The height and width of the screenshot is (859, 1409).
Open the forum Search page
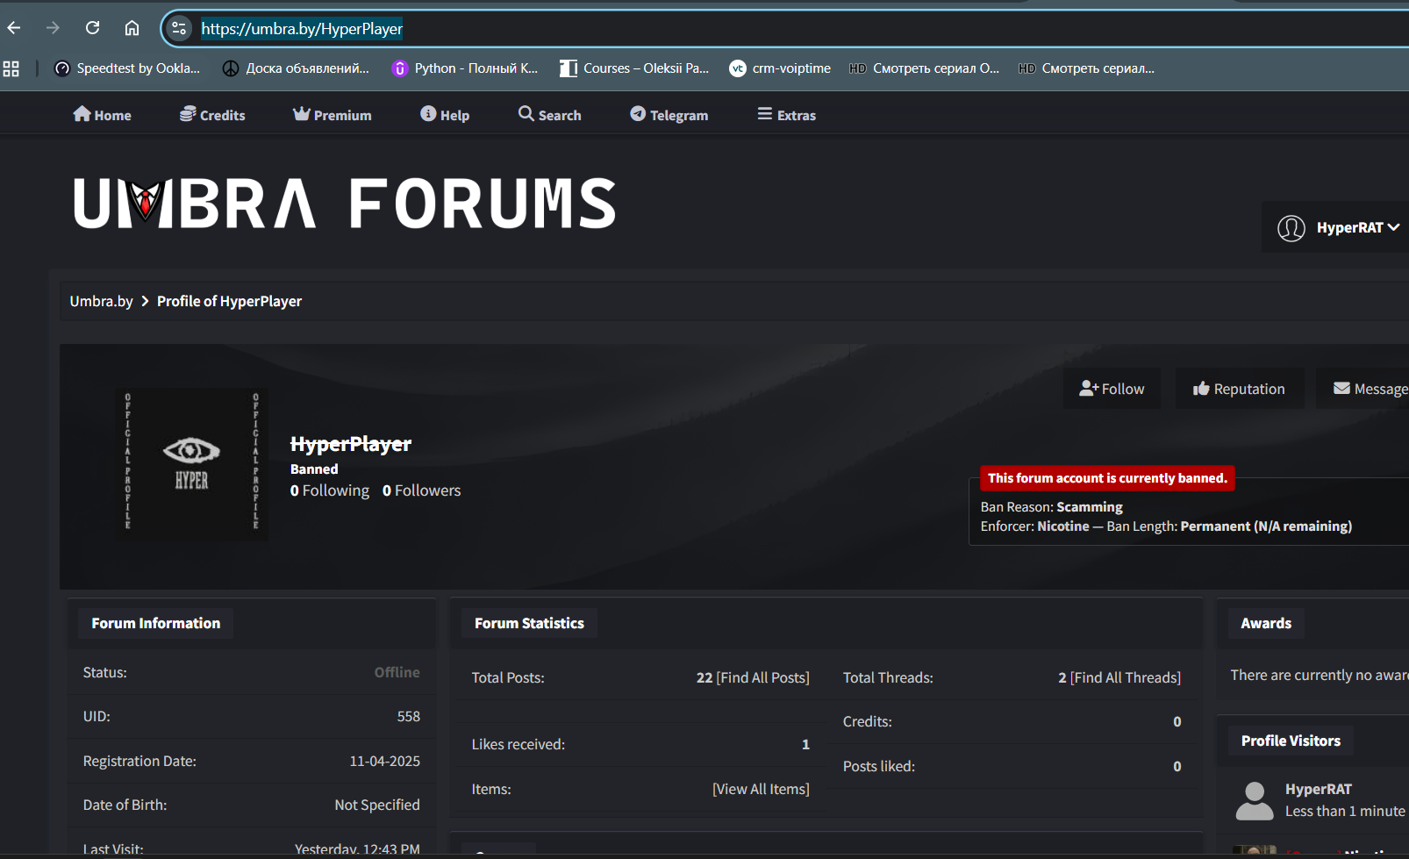[x=550, y=115]
